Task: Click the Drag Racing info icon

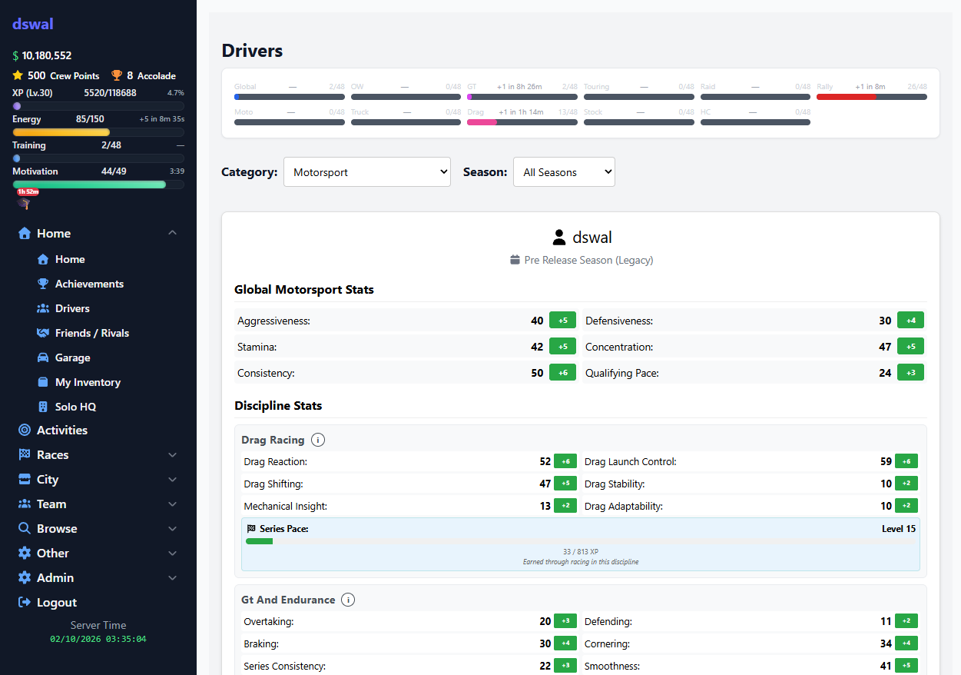Action: pyautogui.click(x=318, y=440)
